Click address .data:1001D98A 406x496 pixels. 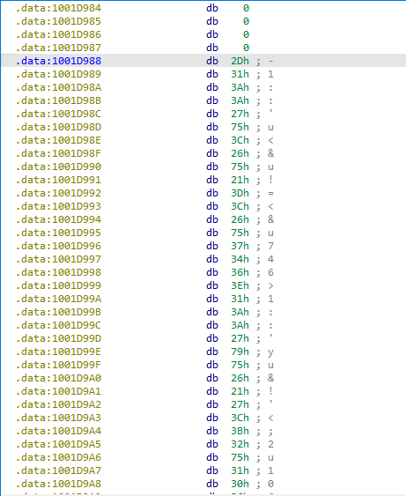point(58,87)
